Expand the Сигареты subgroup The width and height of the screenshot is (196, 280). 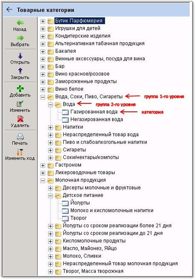pos(50,150)
